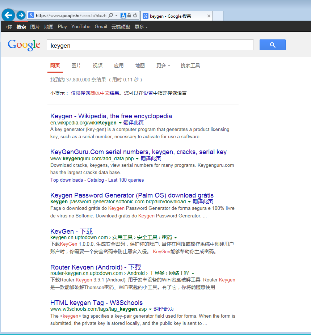Switch to the 视频 results tab
The image size is (311, 335).
click(97, 65)
